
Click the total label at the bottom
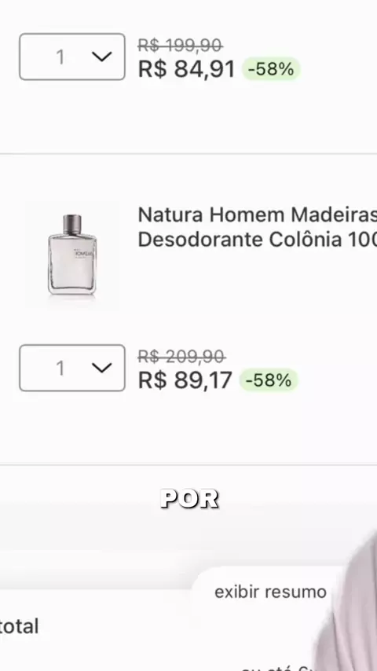pos(19,626)
